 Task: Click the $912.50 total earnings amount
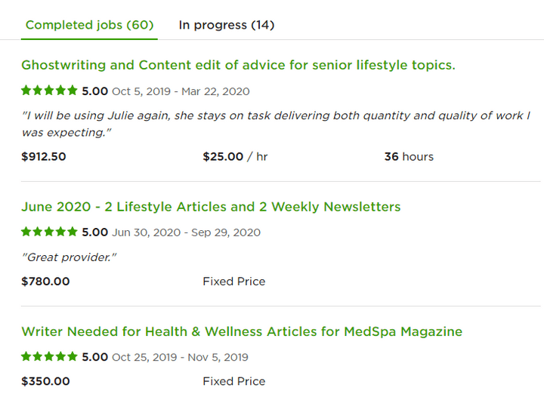pos(44,157)
